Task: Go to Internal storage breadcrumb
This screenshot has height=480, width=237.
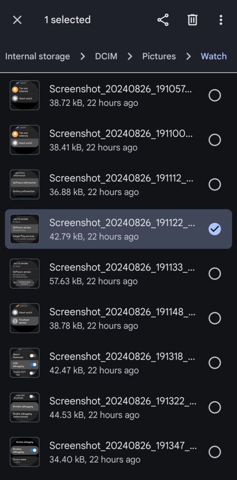Action: point(37,56)
